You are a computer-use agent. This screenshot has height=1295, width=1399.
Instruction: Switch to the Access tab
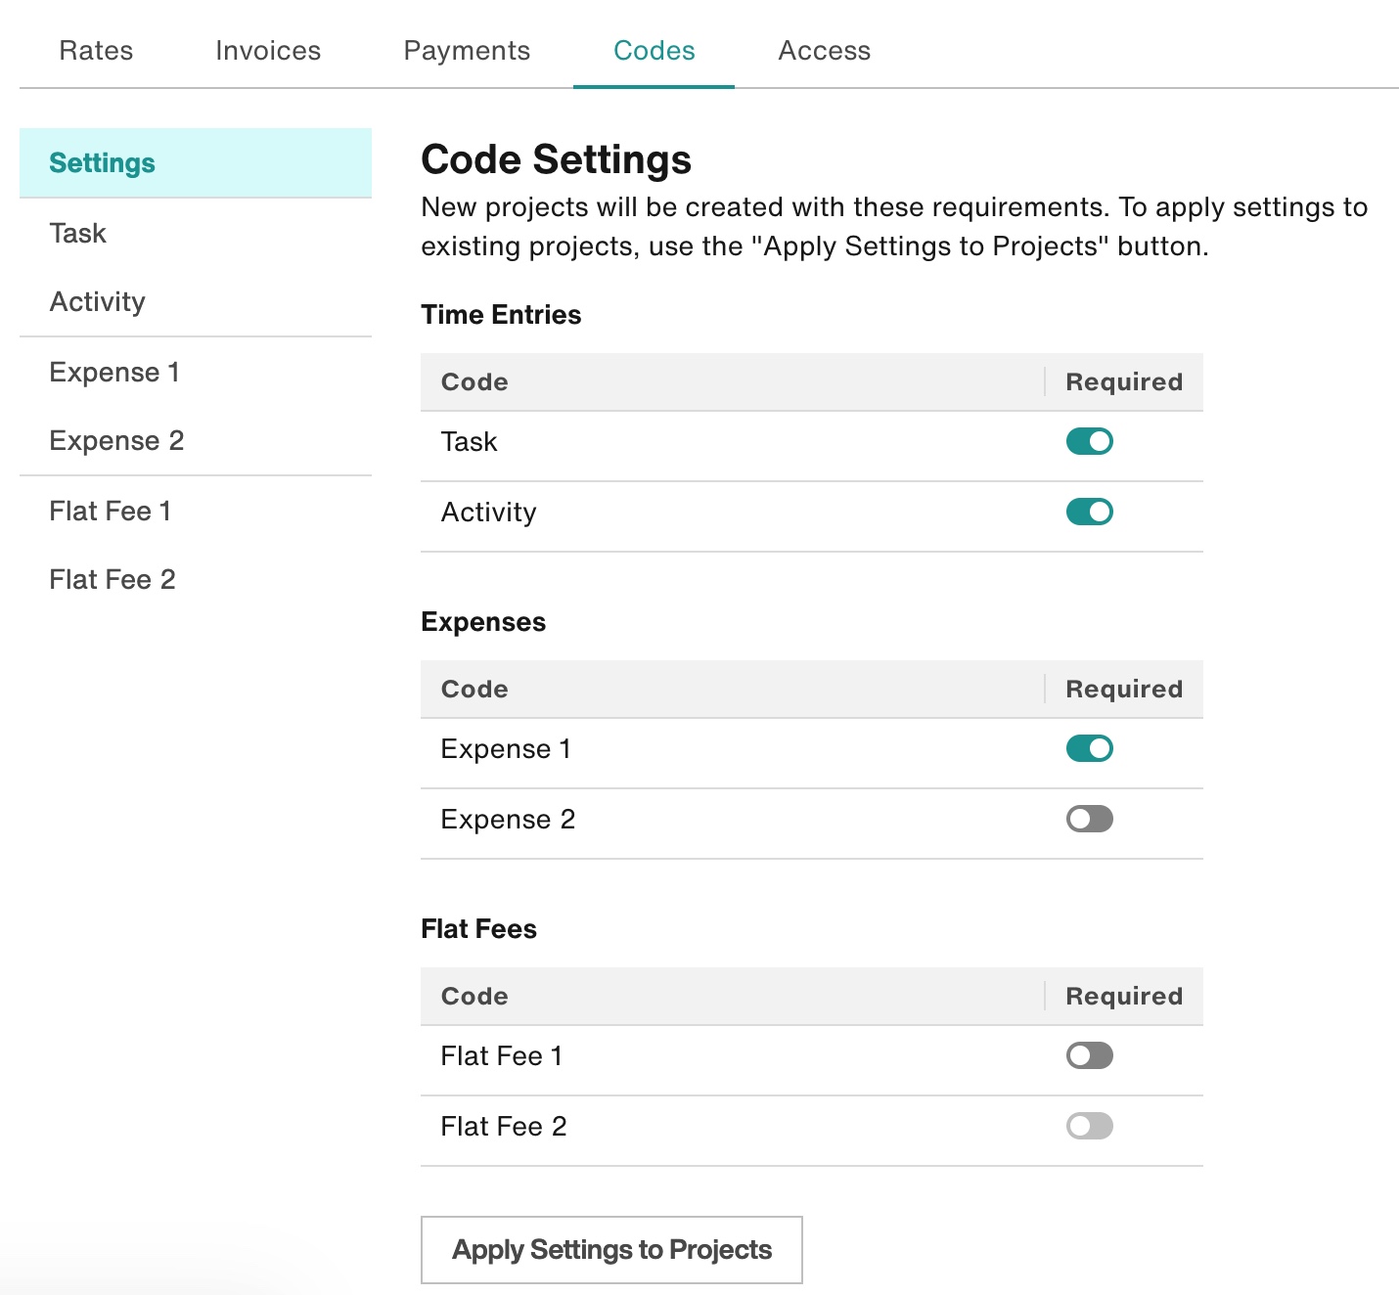pos(824,50)
